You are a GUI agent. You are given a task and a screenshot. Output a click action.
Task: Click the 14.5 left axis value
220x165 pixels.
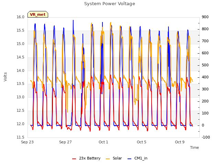pos(21,57)
